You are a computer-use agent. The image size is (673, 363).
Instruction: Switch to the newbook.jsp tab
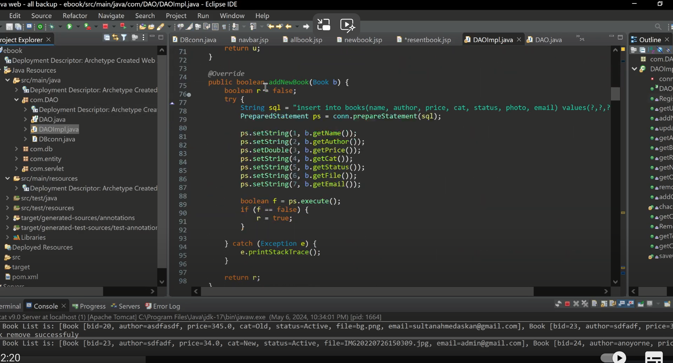point(360,40)
